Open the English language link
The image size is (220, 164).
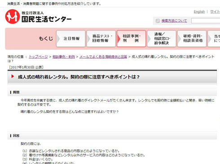tap(199, 12)
